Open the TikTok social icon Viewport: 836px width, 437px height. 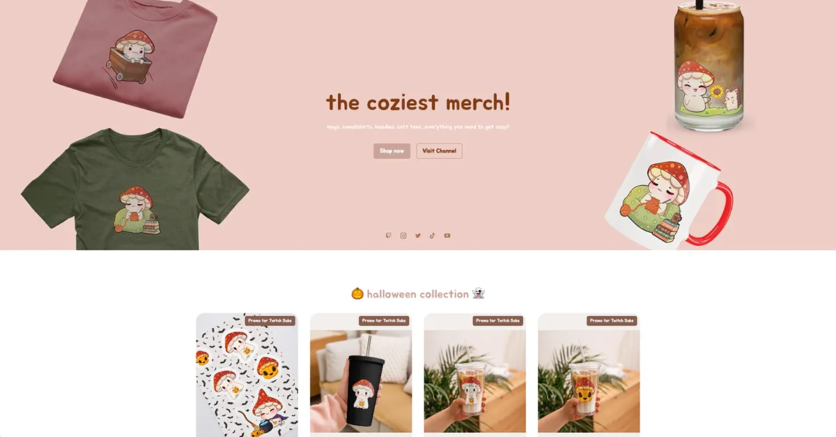pos(433,236)
